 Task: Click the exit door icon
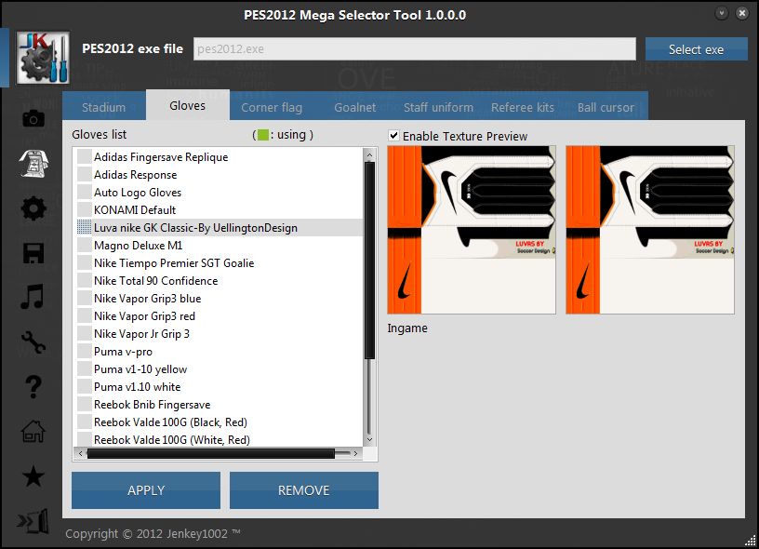point(33,521)
